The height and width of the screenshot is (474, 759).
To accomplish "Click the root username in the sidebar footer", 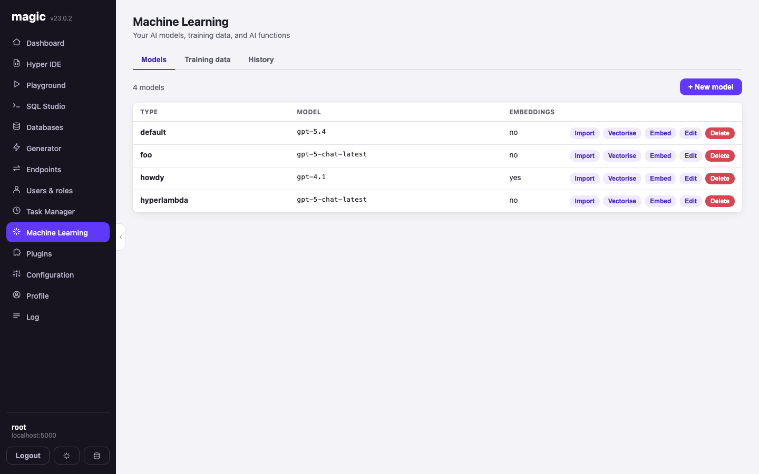I will [19, 427].
